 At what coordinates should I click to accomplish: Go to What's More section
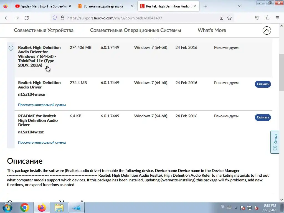(x=212, y=30)
